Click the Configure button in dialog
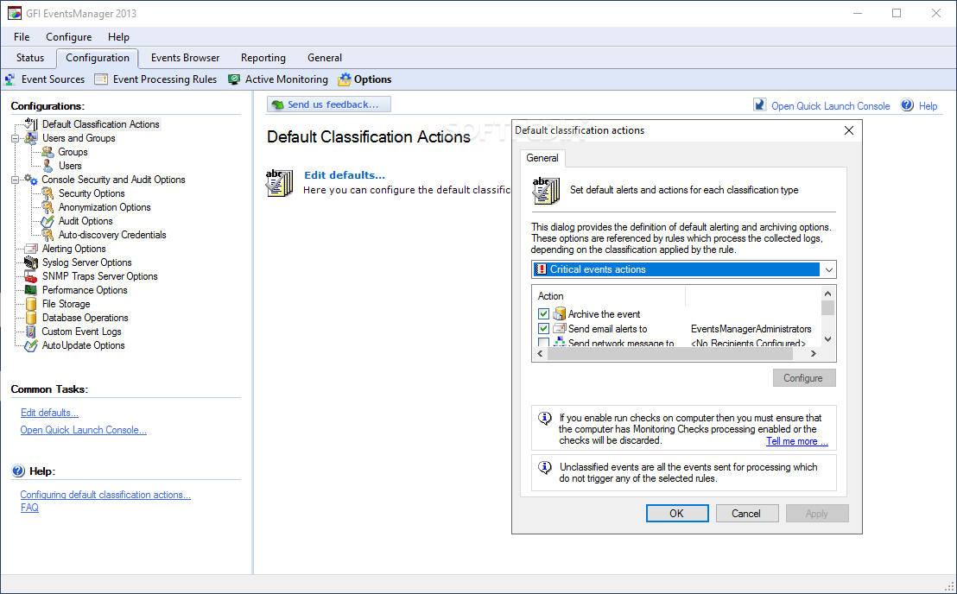 (x=804, y=378)
